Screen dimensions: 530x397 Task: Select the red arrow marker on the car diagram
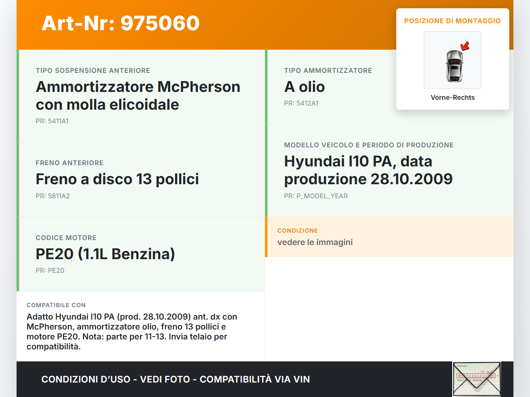click(465, 46)
